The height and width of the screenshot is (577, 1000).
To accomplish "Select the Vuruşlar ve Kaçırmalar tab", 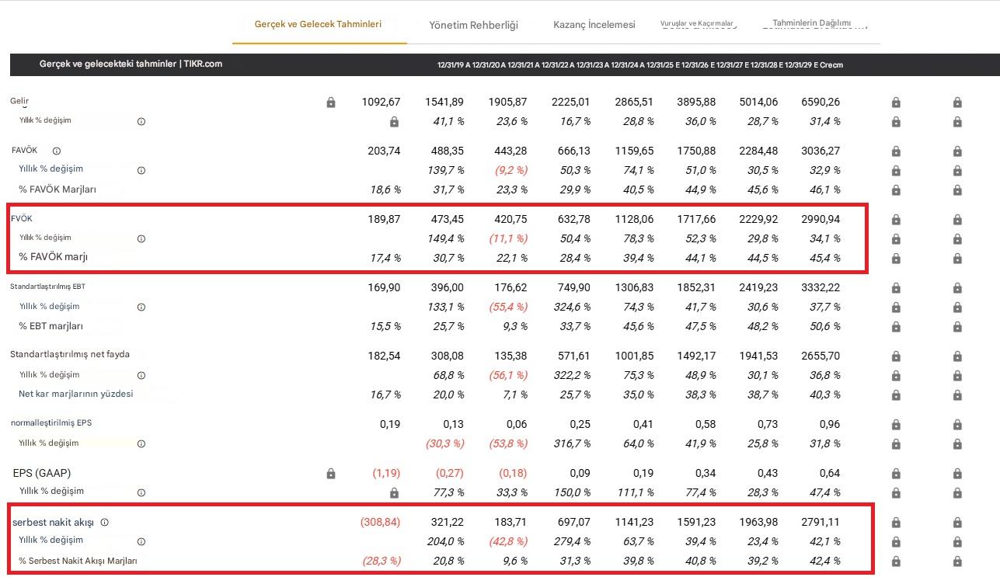I will click(696, 25).
